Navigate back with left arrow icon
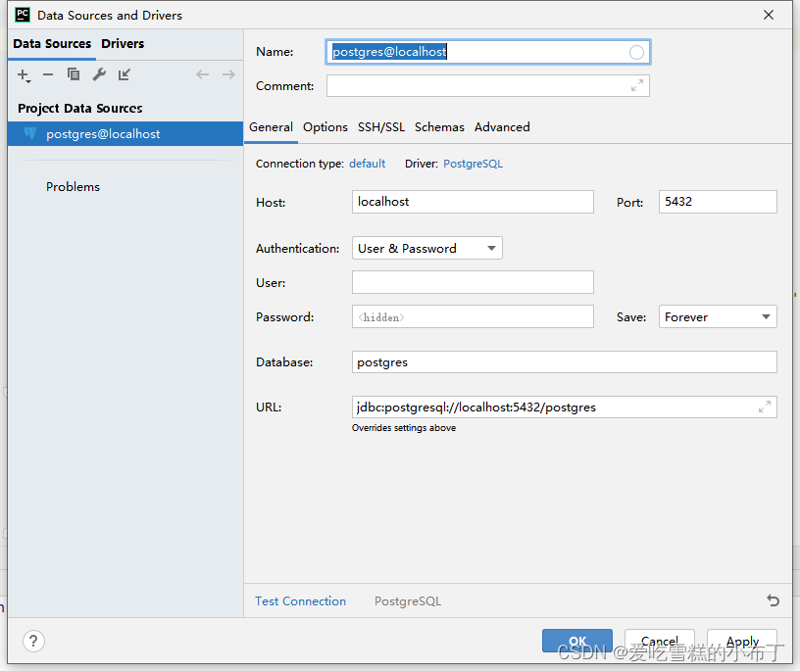800x671 pixels. click(x=202, y=74)
